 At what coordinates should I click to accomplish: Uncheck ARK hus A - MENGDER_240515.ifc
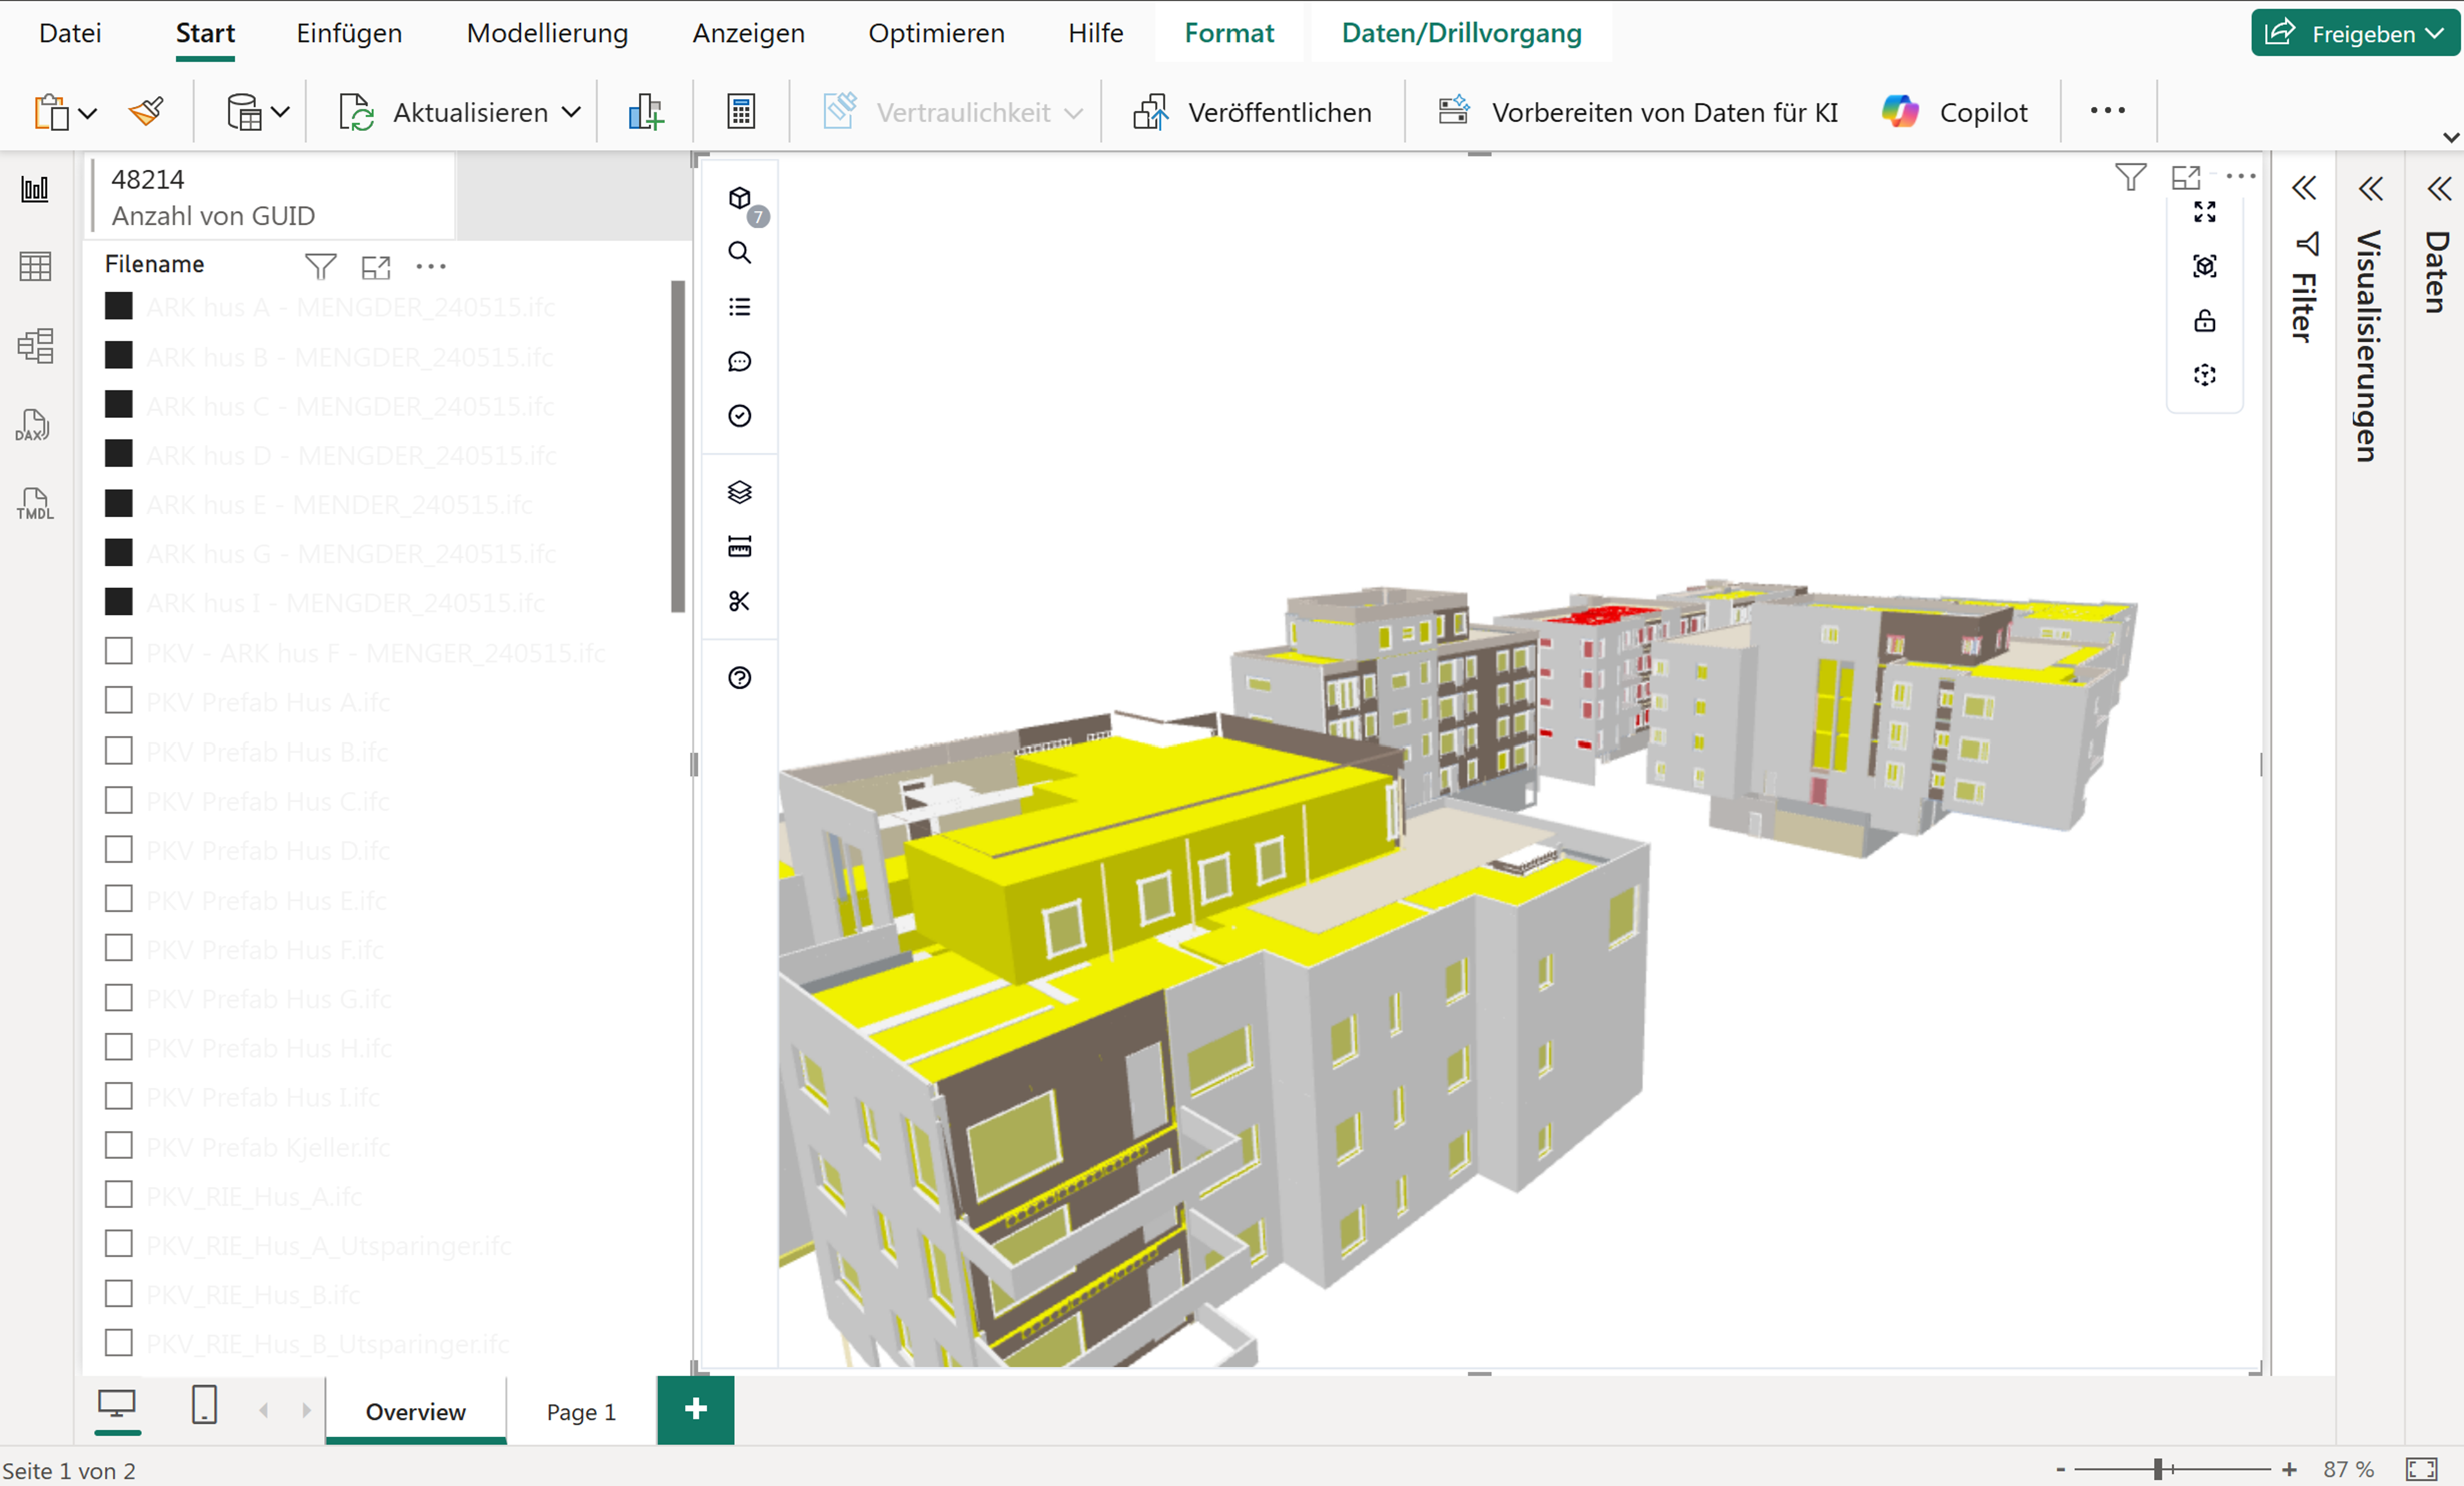coord(119,306)
